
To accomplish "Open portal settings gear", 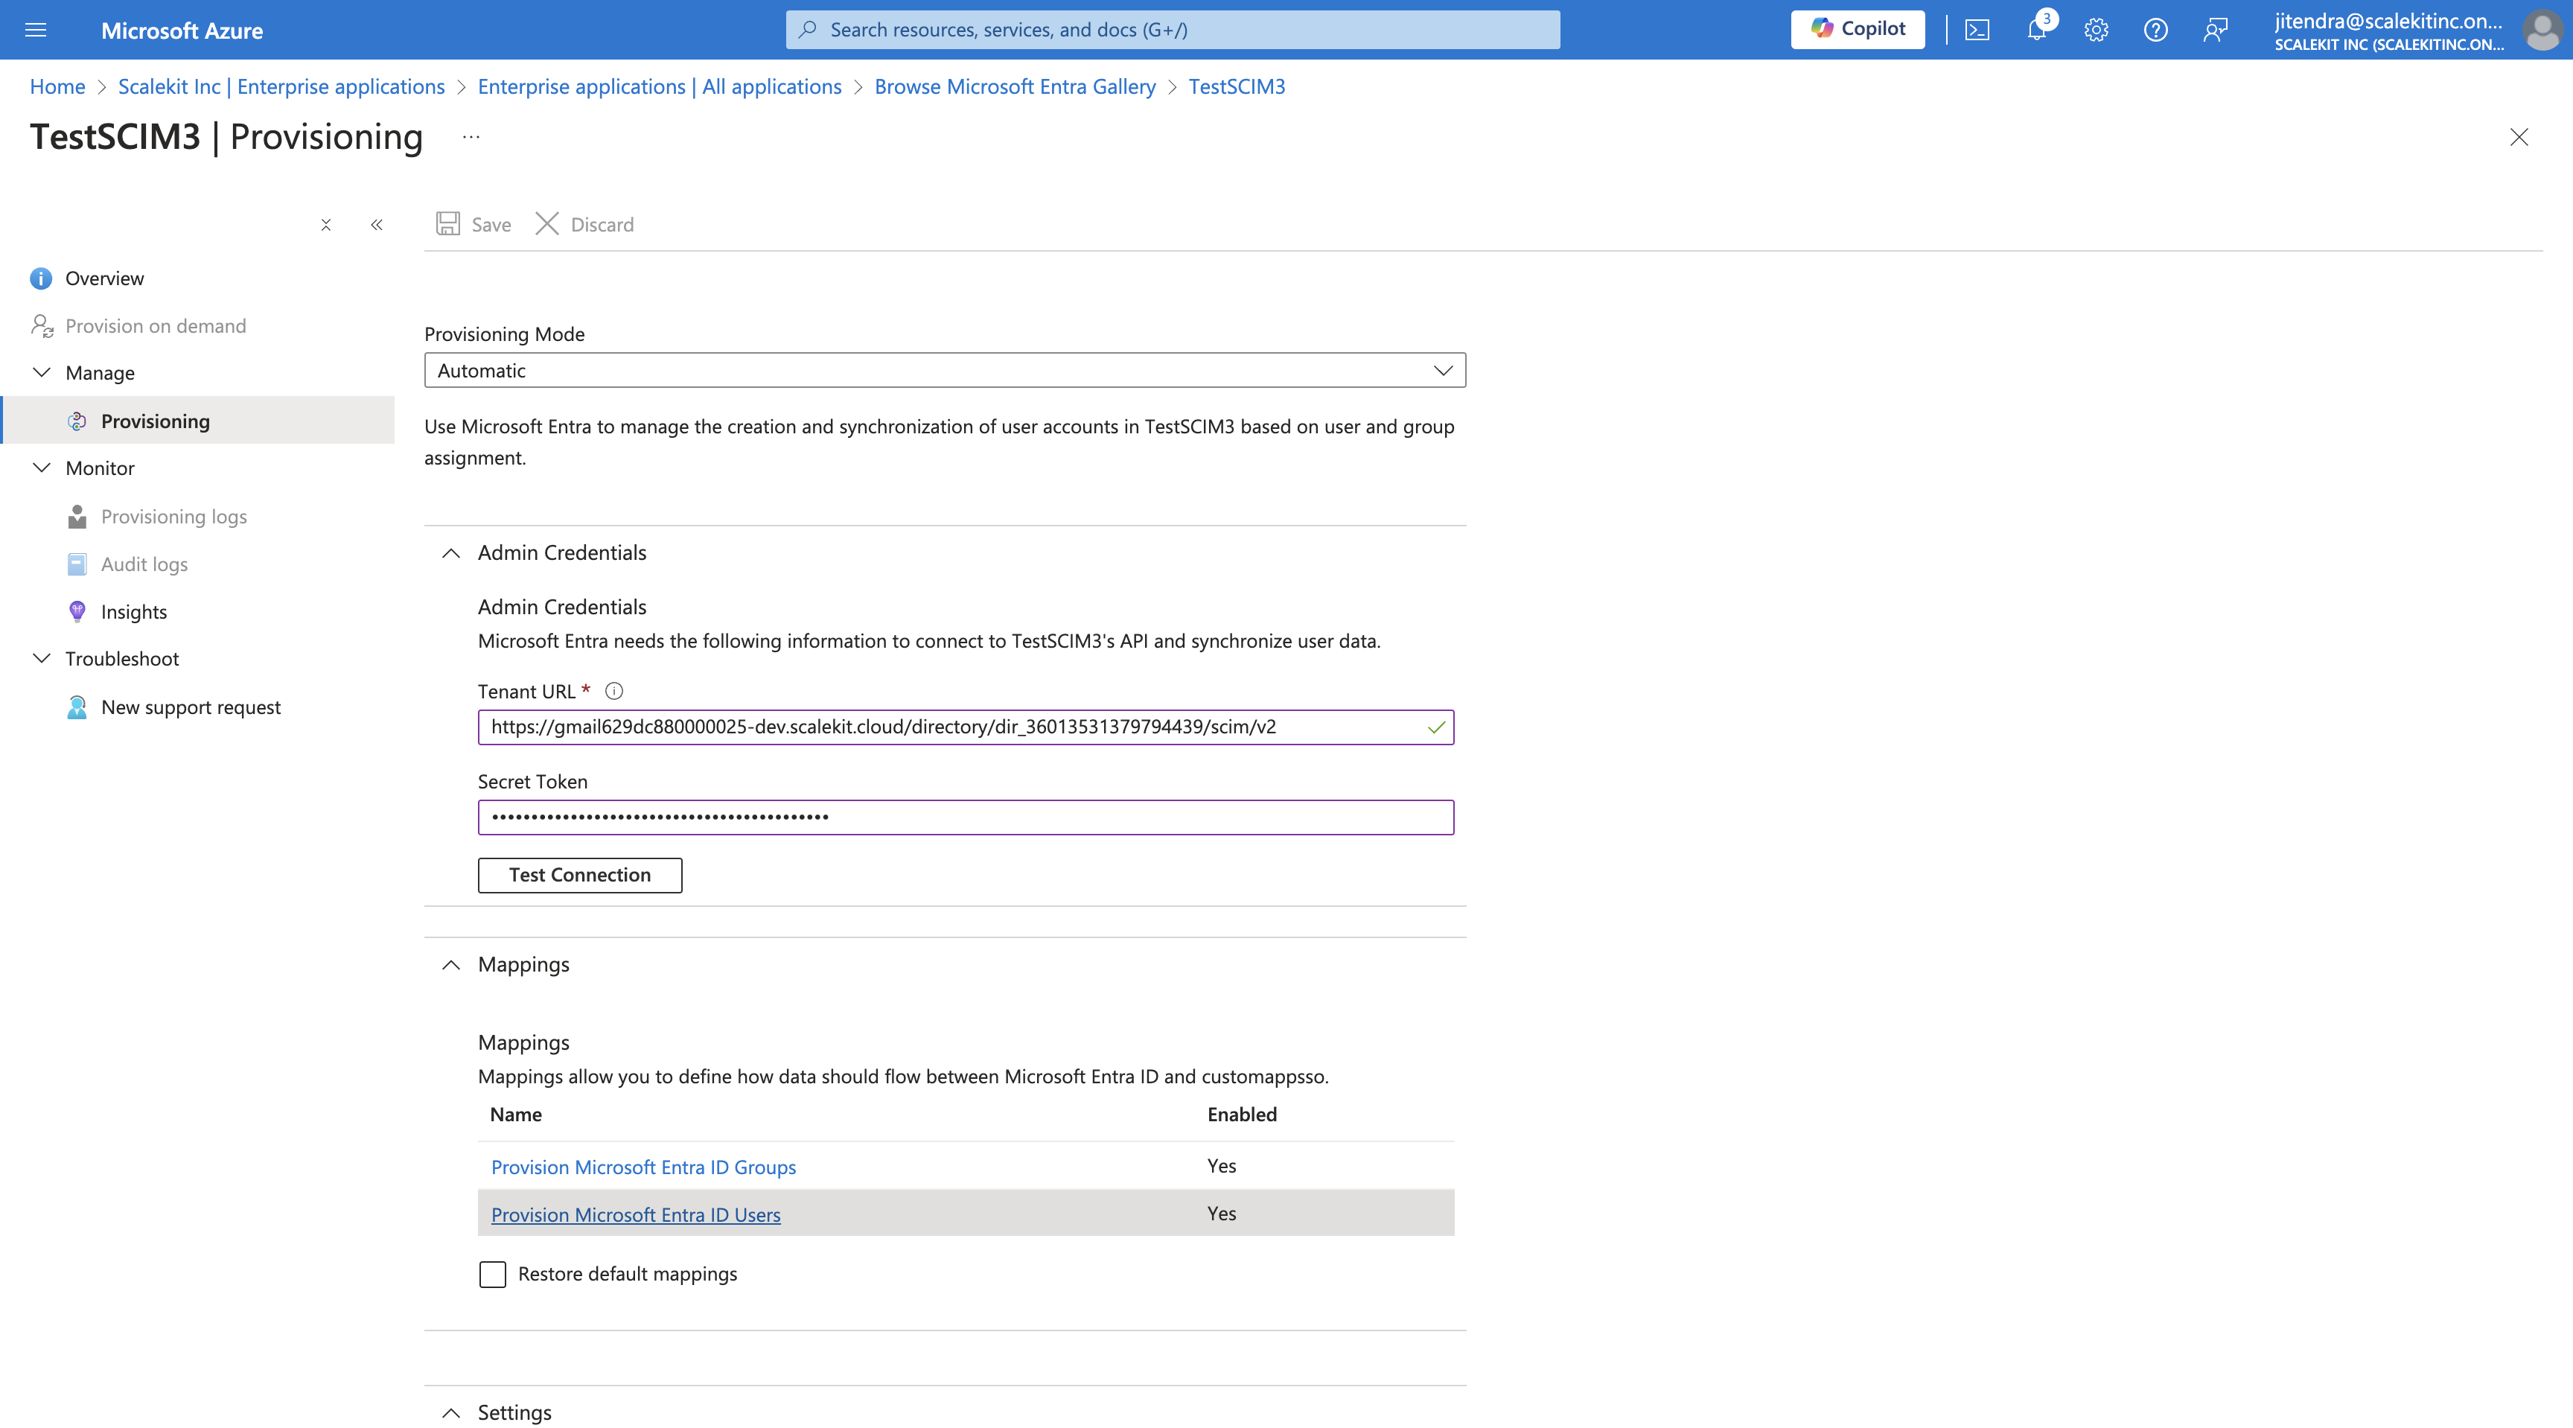I will click(2096, 30).
